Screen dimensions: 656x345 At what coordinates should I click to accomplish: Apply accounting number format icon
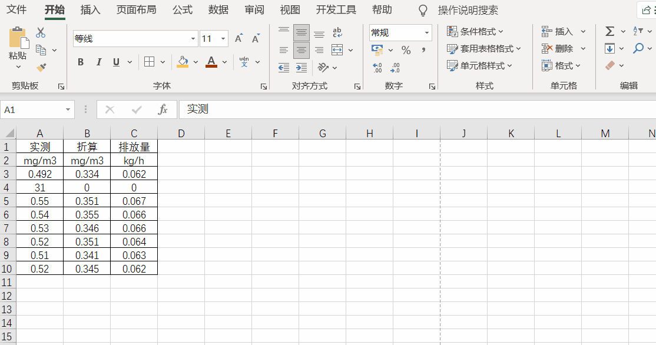[377, 50]
